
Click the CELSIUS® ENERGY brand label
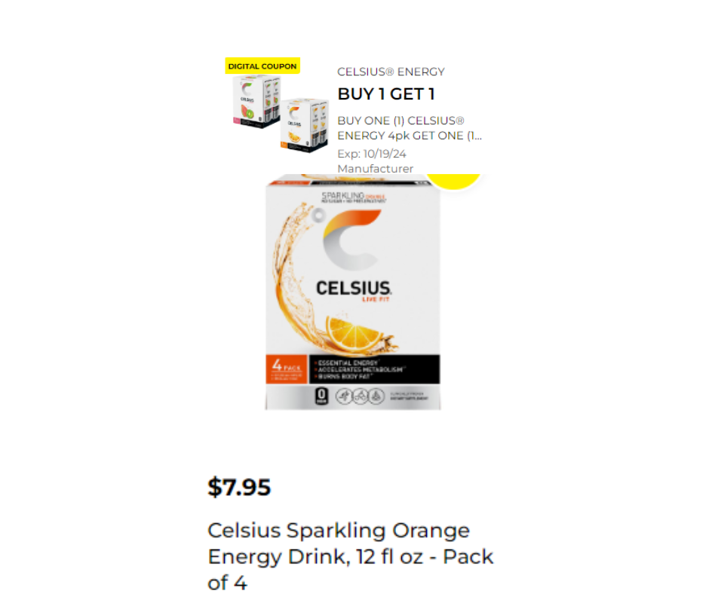pos(391,72)
